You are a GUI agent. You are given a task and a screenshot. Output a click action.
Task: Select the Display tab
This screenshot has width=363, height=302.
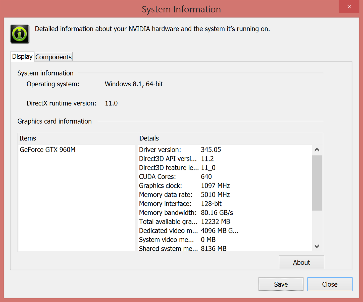pos(22,57)
